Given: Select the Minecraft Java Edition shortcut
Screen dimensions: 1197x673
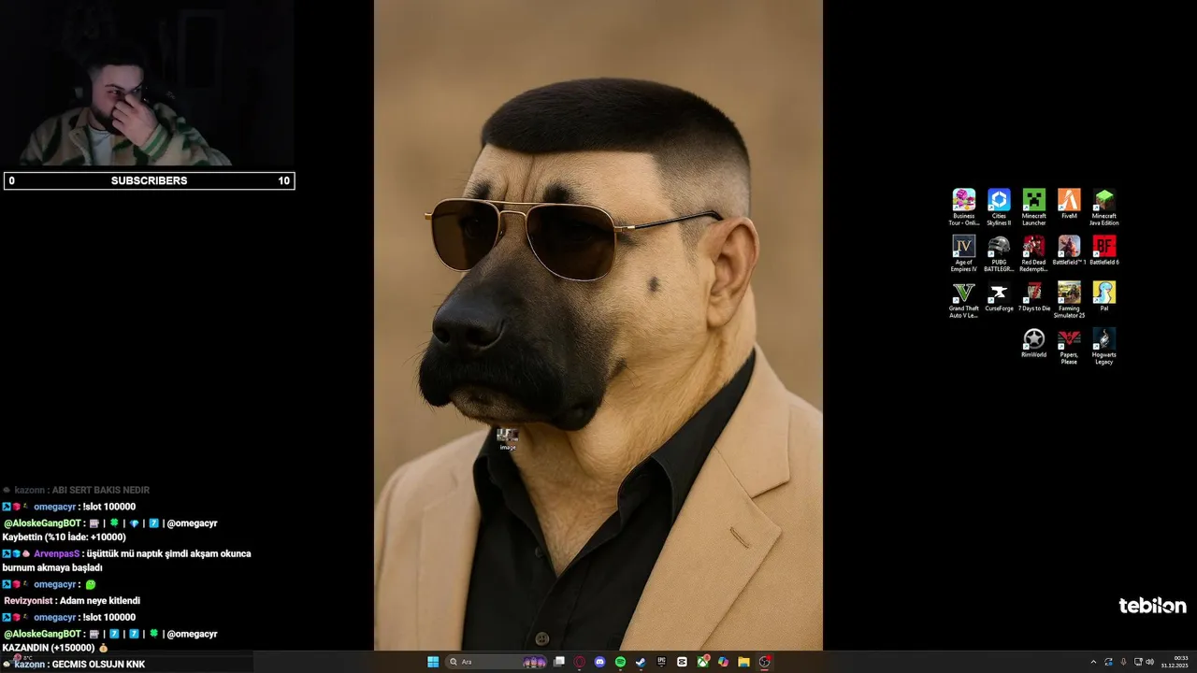Looking at the screenshot, I should (1104, 207).
